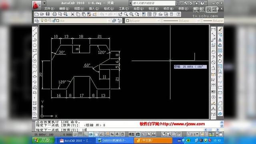Select the Polygon draw tool
The width and height of the screenshot is (256, 144).
pos(35,45)
